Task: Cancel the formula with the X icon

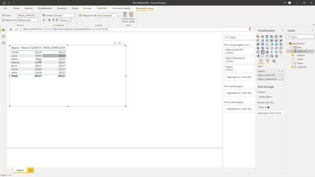Action: pos(11,29)
